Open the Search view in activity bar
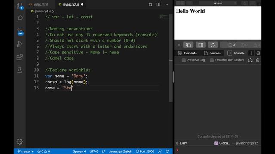The width and height of the screenshot is (275, 154). tap(20, 18)
